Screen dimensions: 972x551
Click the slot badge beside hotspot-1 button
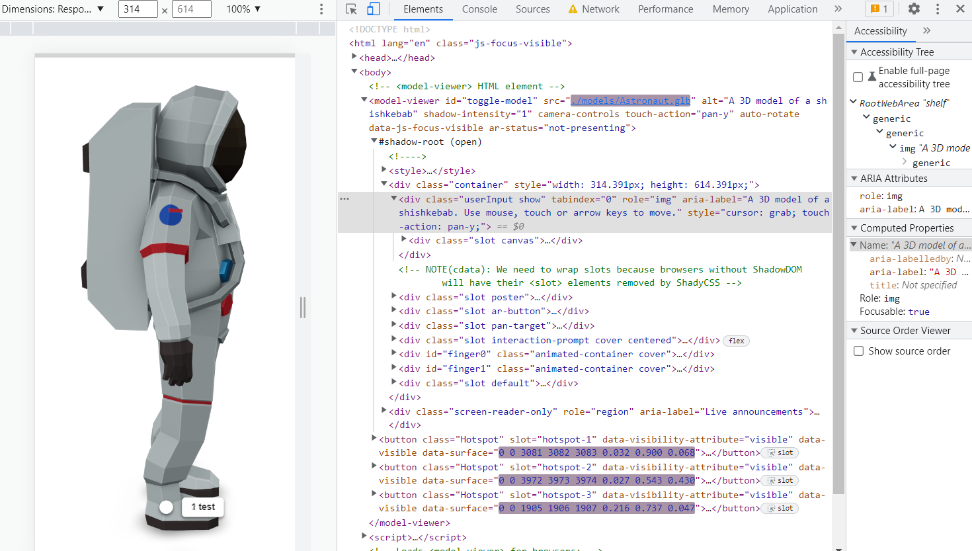779,452
